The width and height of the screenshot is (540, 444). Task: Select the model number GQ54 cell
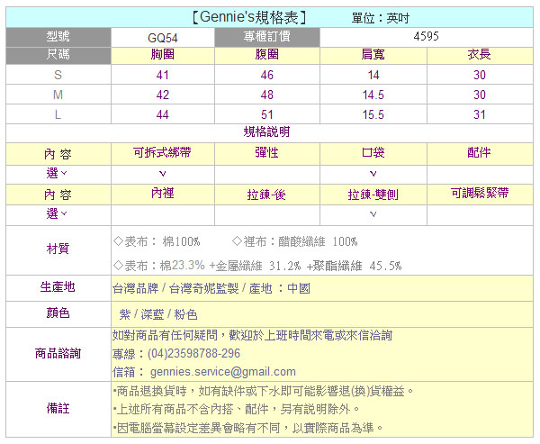click(163, 38)
